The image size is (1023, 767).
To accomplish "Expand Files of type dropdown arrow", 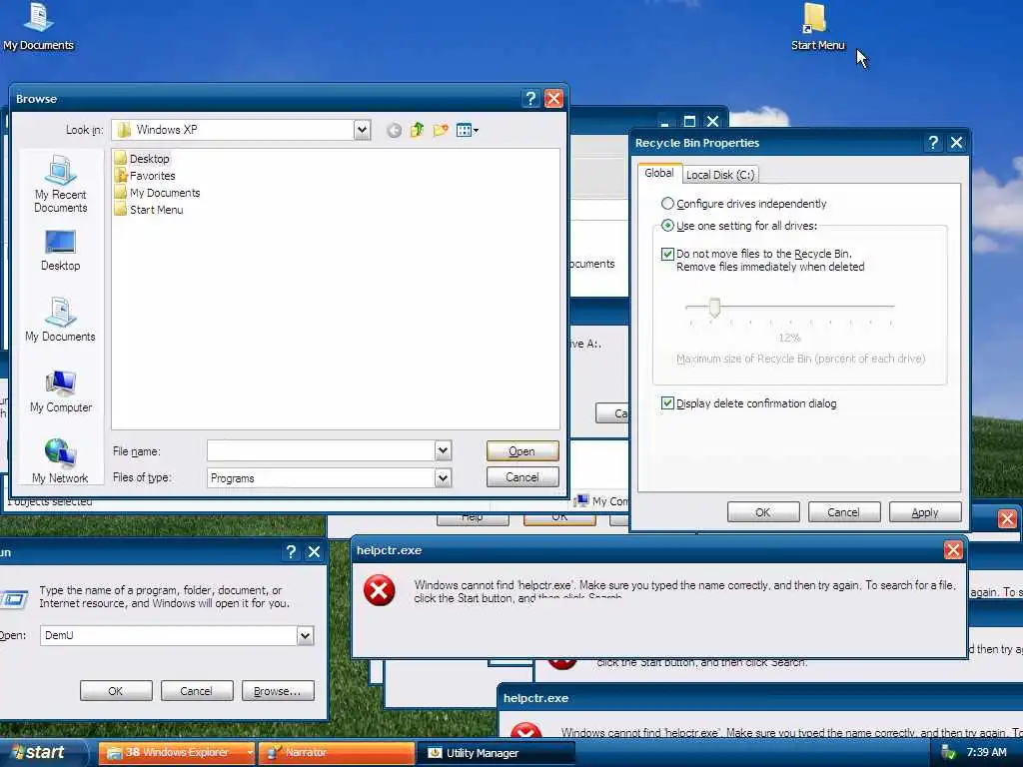I will (x=443, y=478).
